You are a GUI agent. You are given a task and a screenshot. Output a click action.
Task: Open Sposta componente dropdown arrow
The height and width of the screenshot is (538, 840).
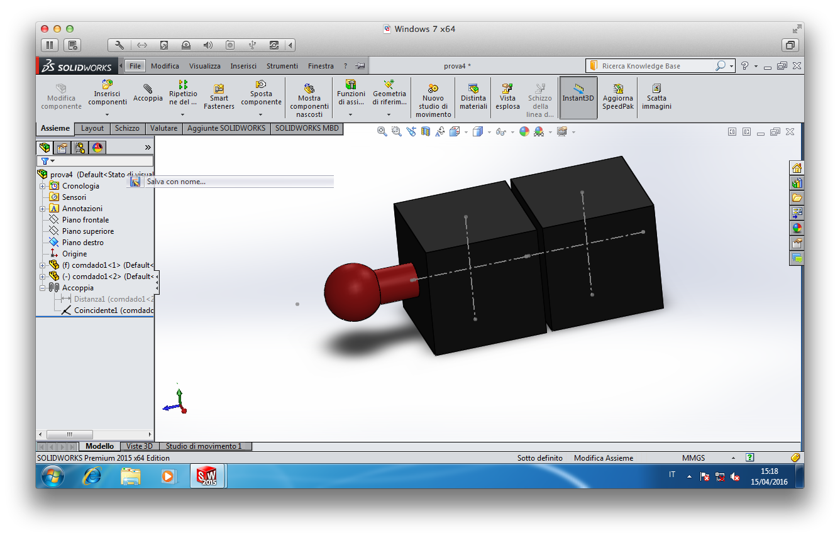(261, 115)
